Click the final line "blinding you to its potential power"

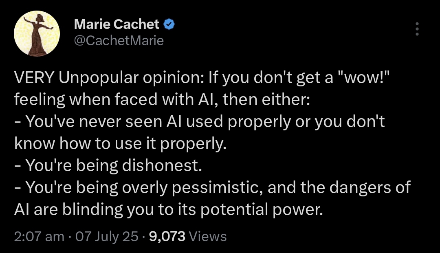[x=192, y=210]
